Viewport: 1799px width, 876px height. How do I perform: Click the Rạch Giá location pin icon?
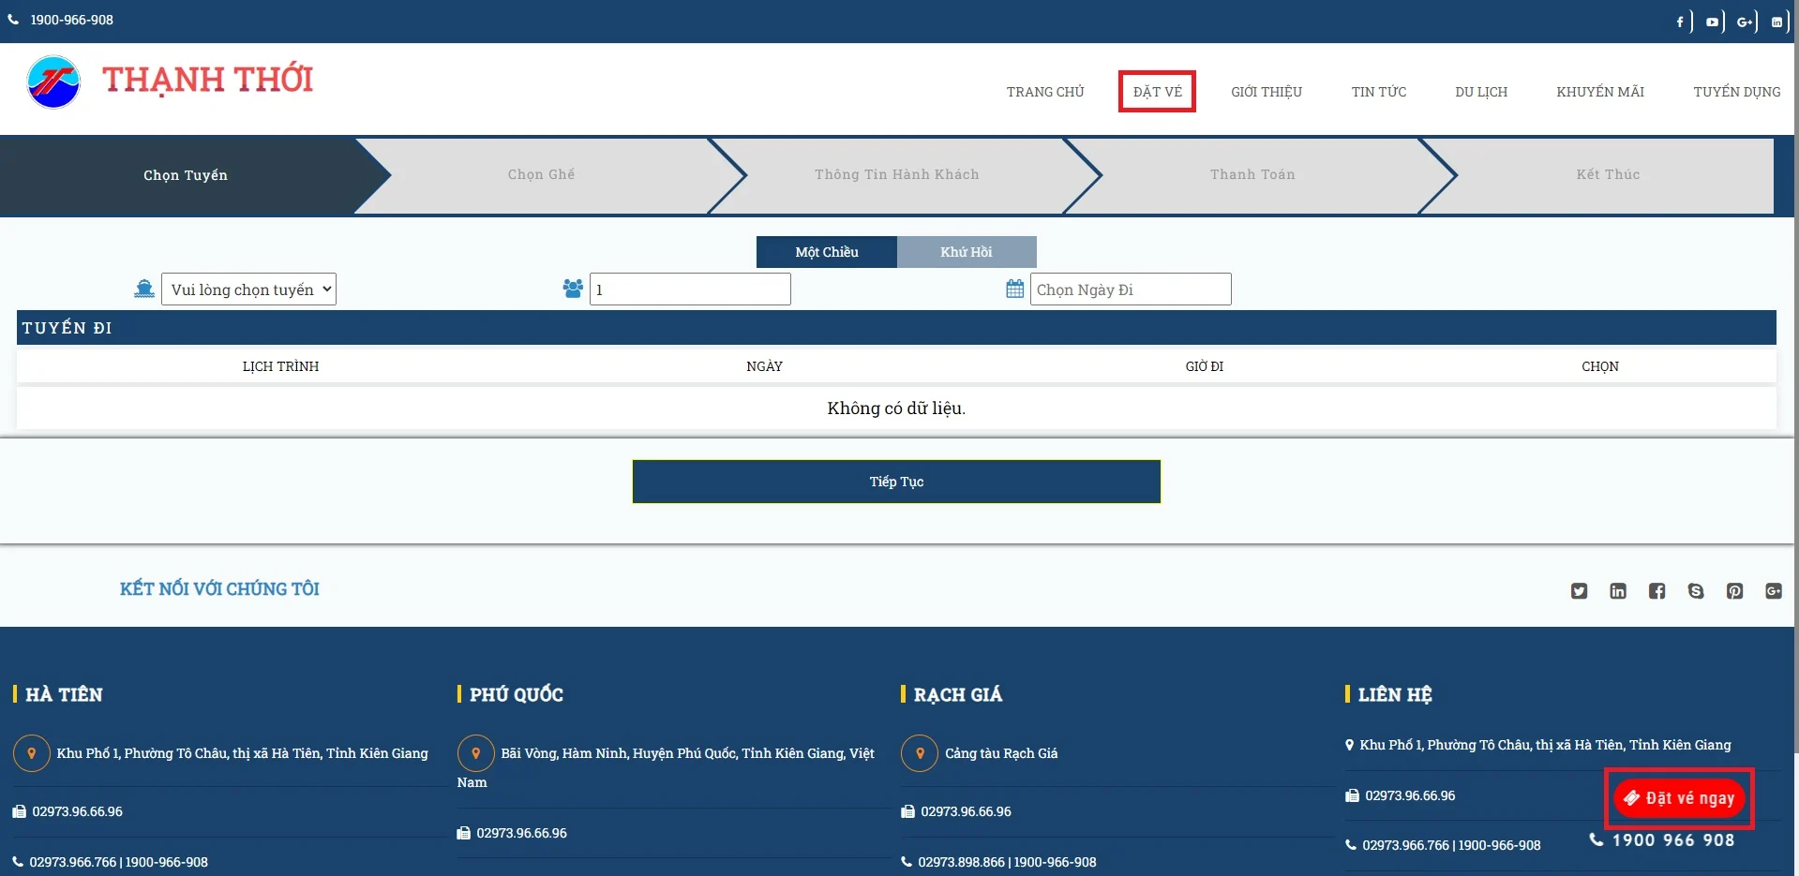920,753
